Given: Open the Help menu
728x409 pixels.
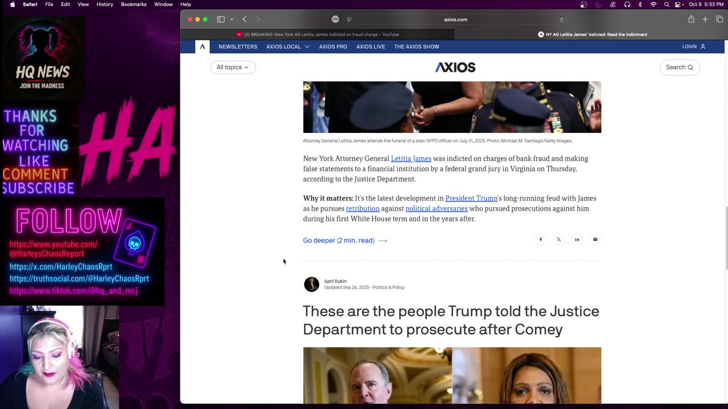Looking at the screenshot, I should [185, 5].
